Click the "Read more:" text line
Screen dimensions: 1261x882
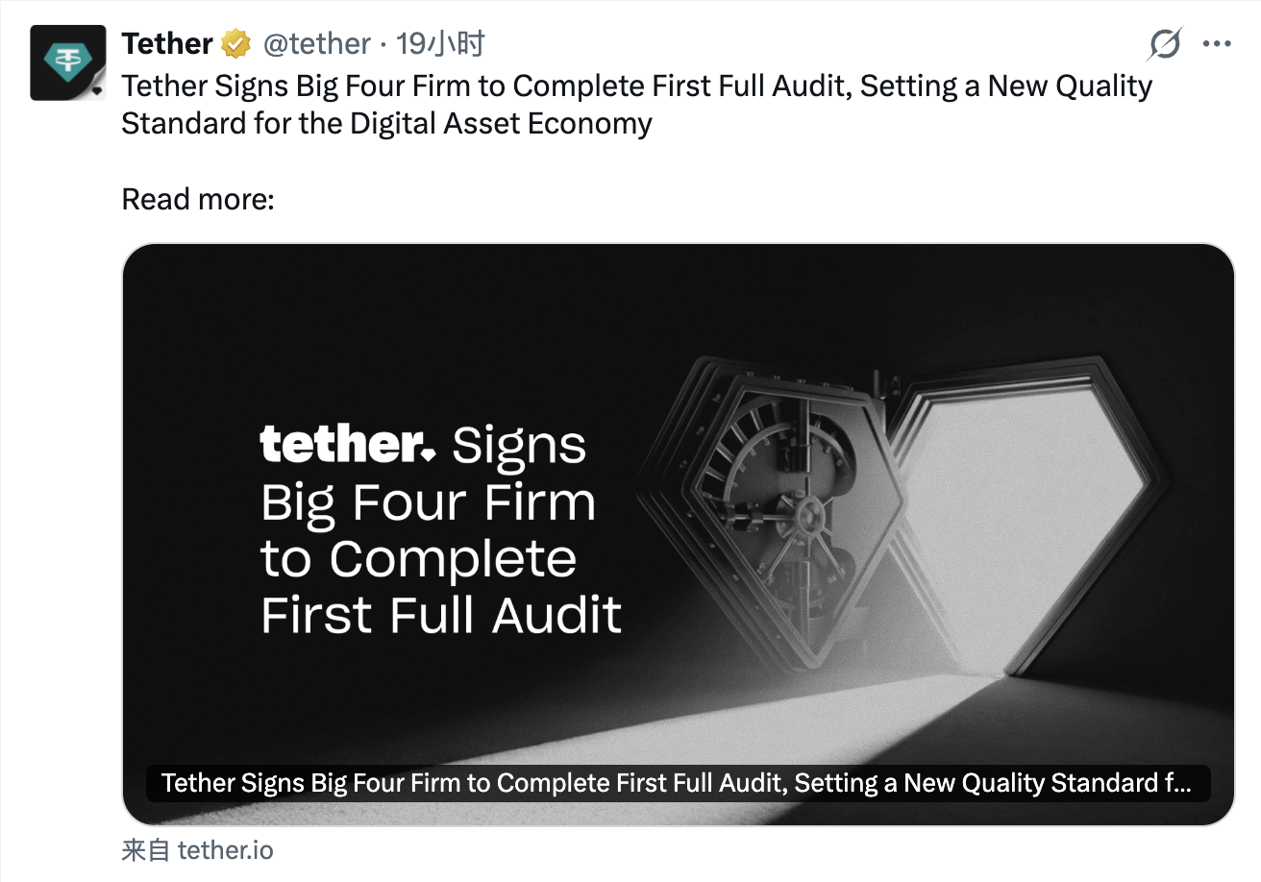point(198,199)
